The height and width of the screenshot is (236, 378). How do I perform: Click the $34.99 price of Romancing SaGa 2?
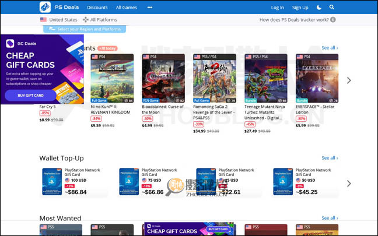[199, 131]
